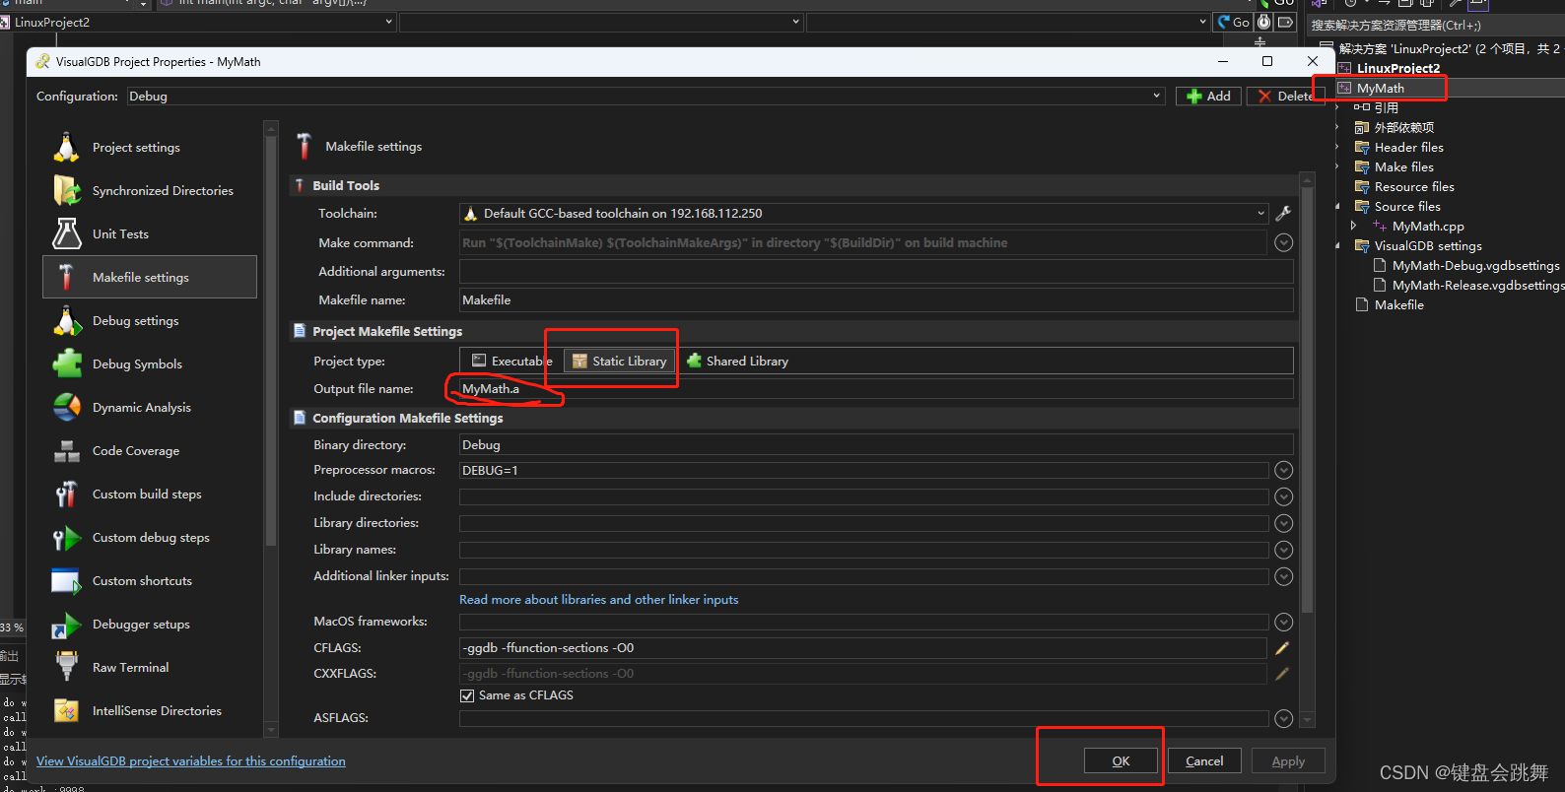Click OK to save properties
This screenshot has width=1565, height=792.
pos(1121,760)
